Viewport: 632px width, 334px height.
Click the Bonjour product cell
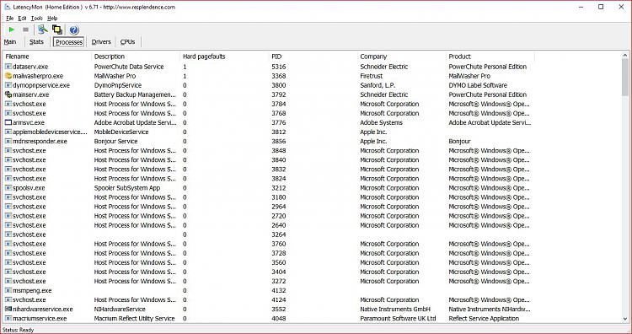[x=459, y=141]
